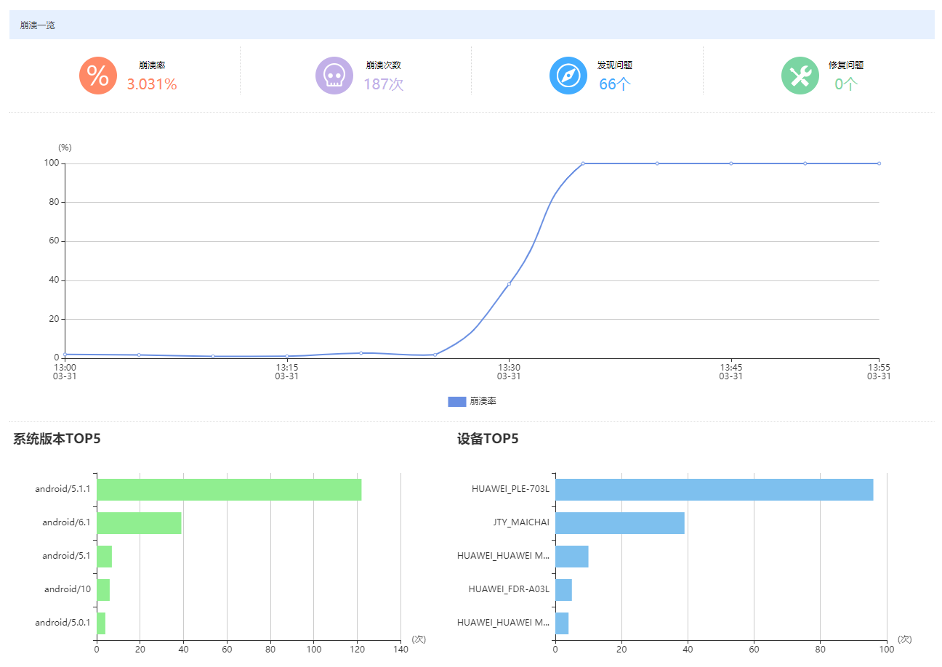Click the android/5.0.1 green bar
This screenshot has height=667, width=942.
pyautogui.click(x=101, y=623)
